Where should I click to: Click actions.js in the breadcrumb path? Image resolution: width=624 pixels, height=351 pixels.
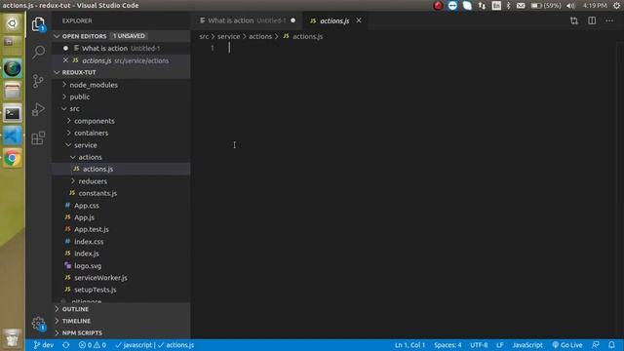pyautogui.click(x=303, y=36)
